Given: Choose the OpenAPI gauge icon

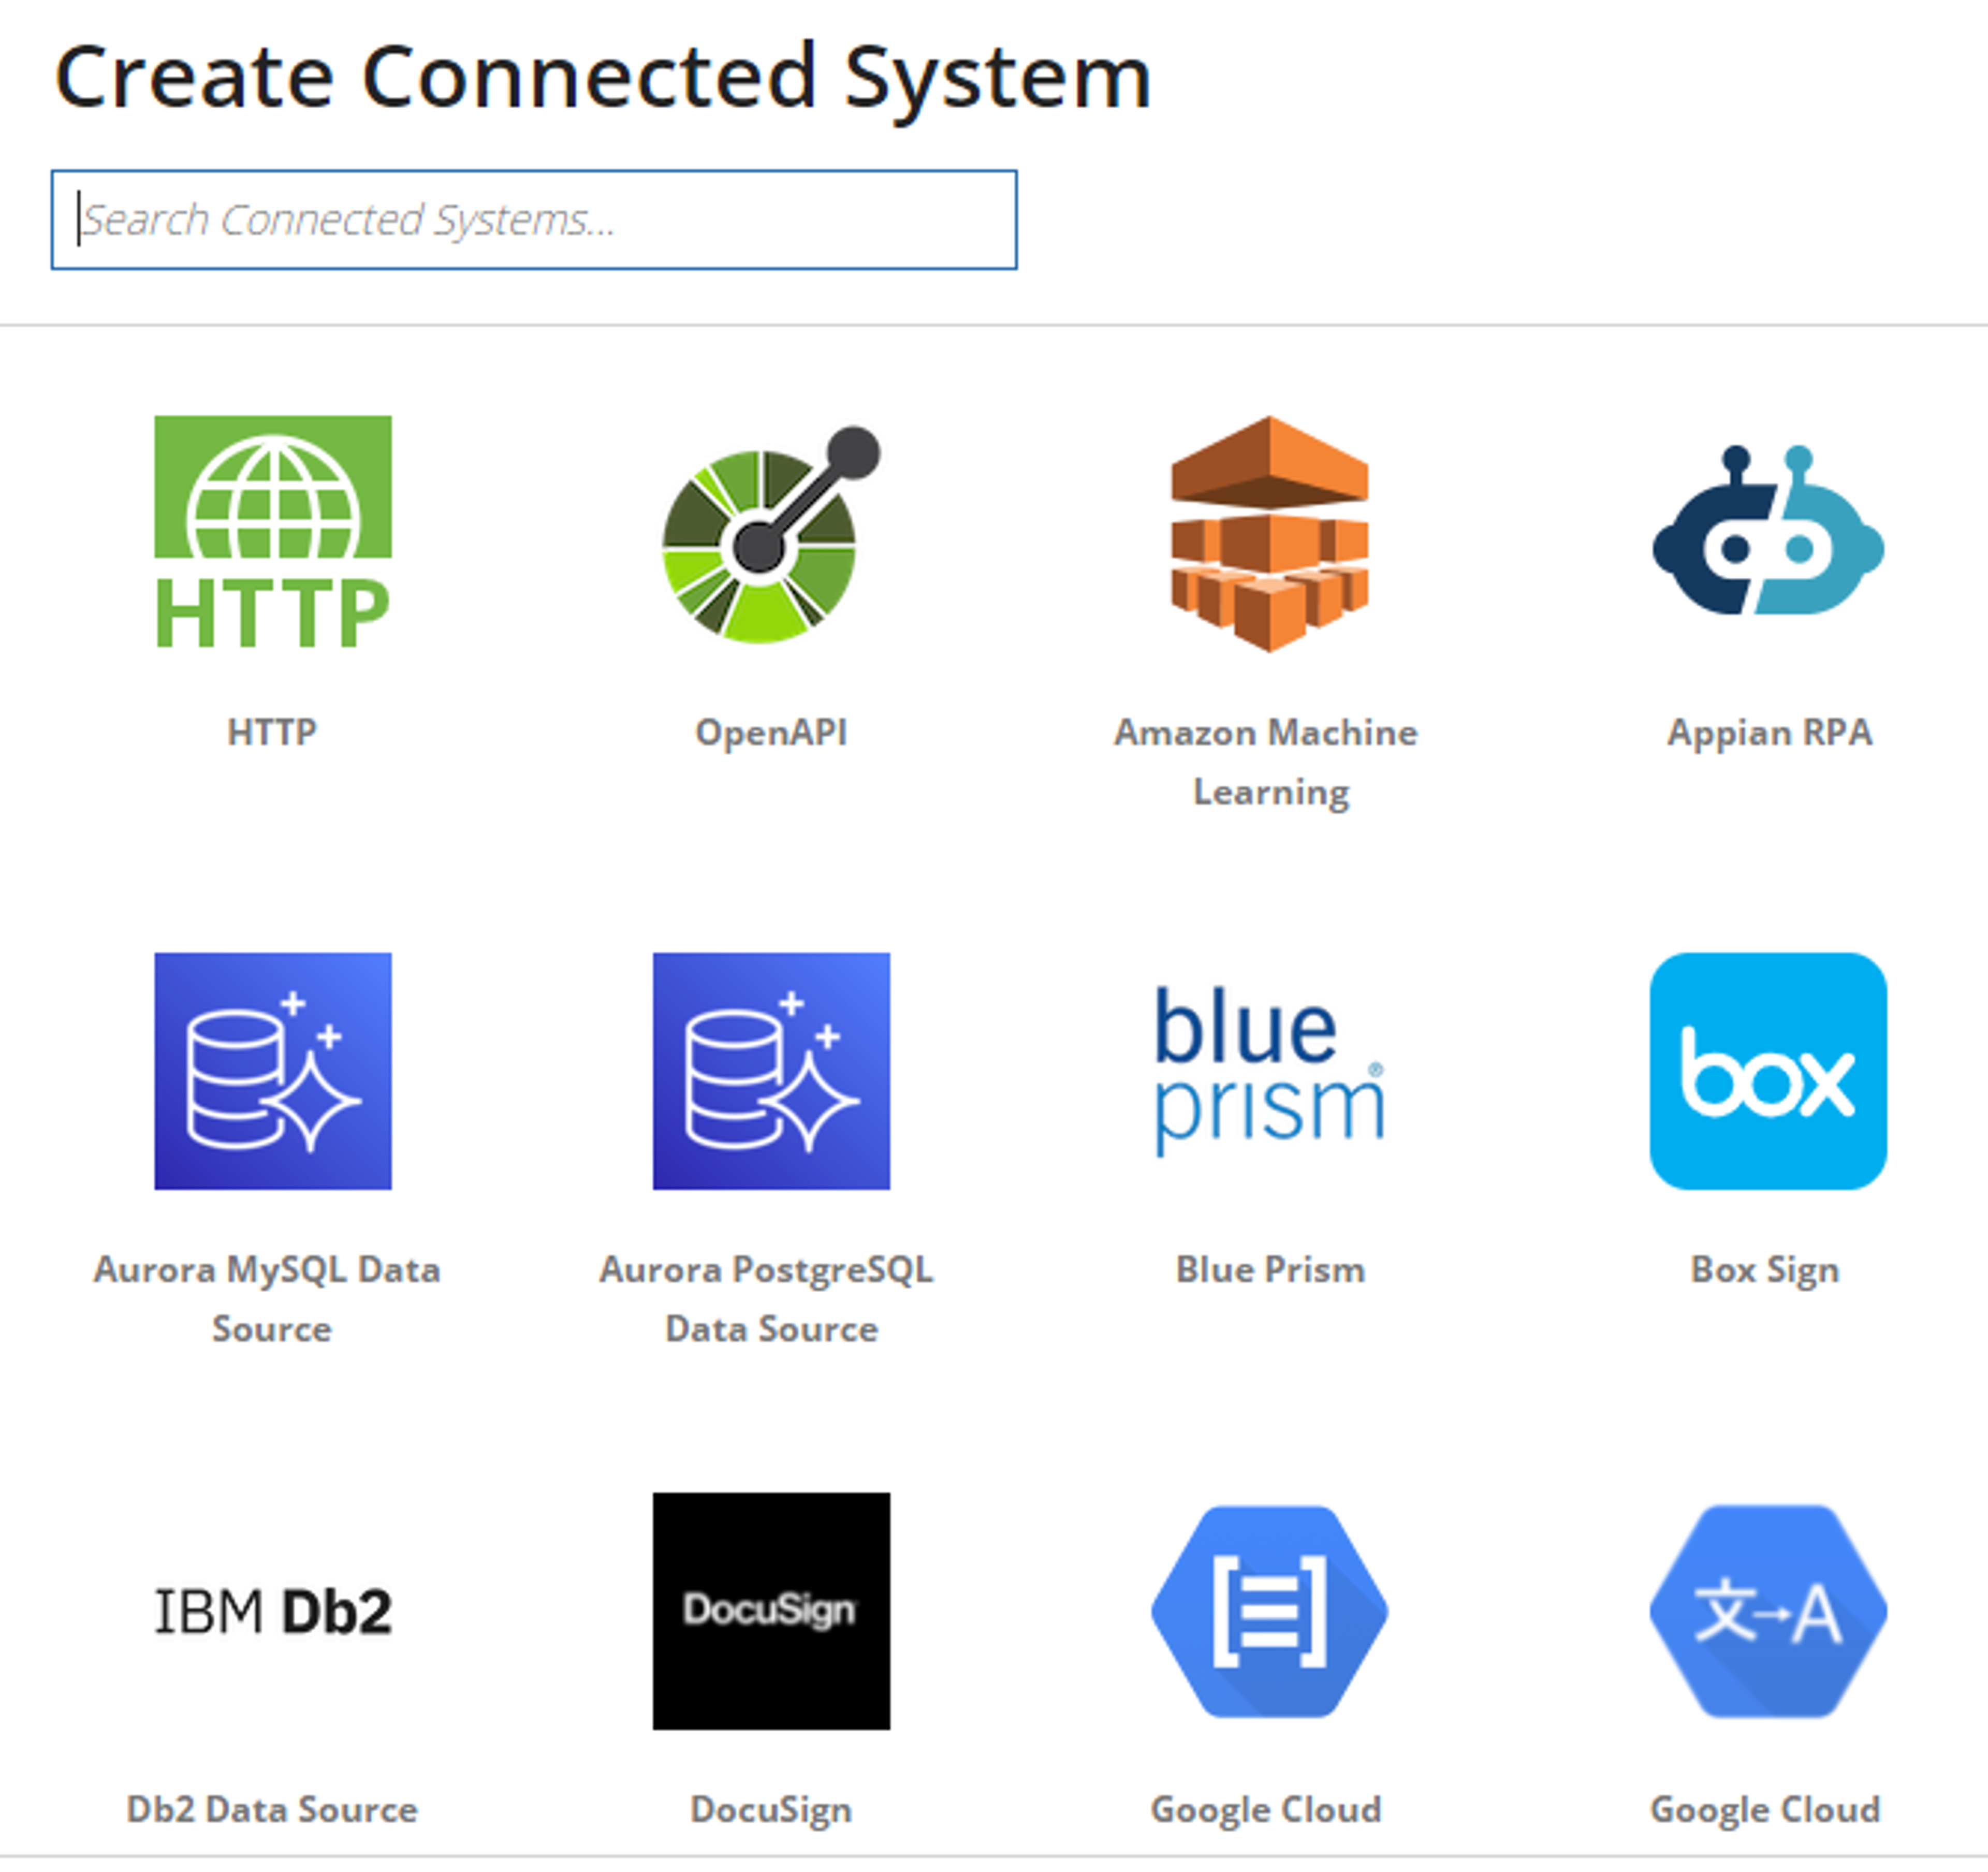Looking at the screenshot, I should (x=771, y=534).
